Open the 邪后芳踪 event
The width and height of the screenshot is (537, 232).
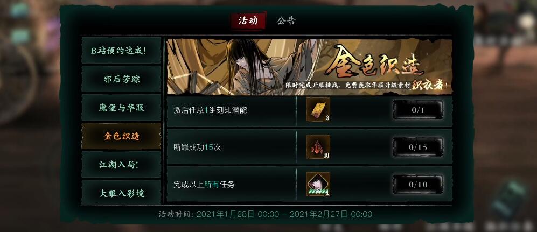click(121, 79)
